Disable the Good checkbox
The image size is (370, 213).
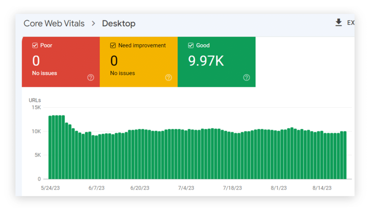tap(191, 45)
